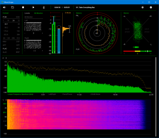Mute audio with the speaker icon
Viewport: 159px width, 138px height.
tap(4, 7)
